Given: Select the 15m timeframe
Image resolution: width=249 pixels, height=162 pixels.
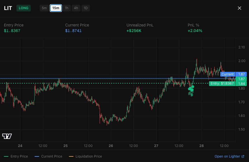Looking at the screenshot, I should [56, 8].
